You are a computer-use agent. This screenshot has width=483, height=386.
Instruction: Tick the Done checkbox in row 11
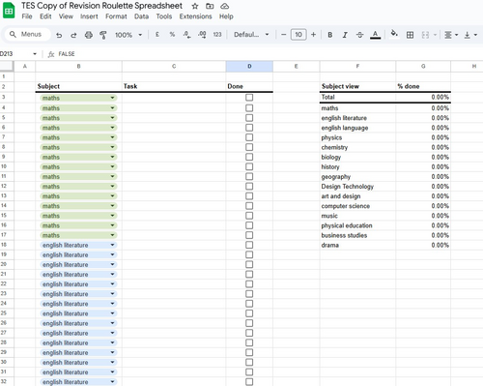(249, 176)
